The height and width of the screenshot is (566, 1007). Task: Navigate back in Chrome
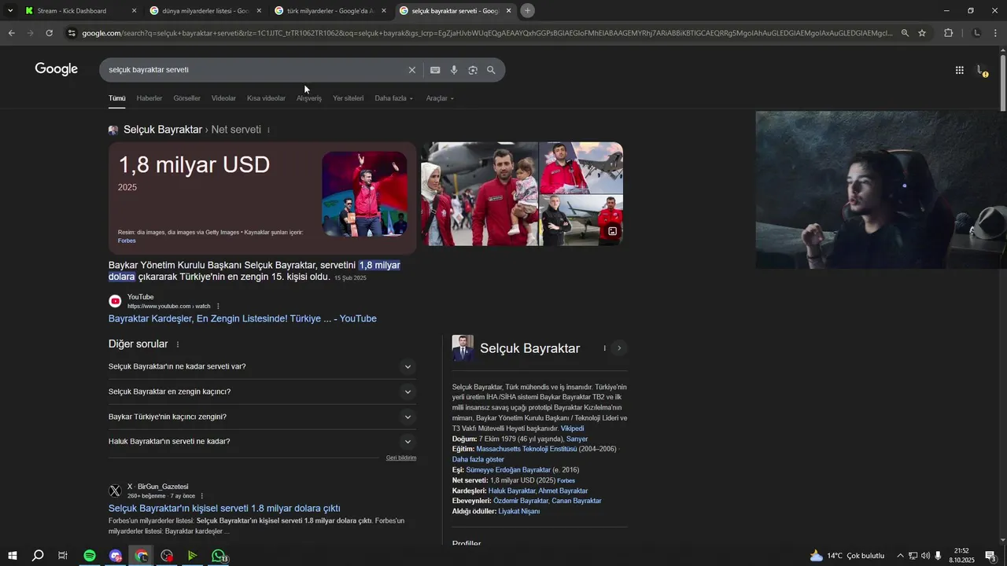pos(11,33)
